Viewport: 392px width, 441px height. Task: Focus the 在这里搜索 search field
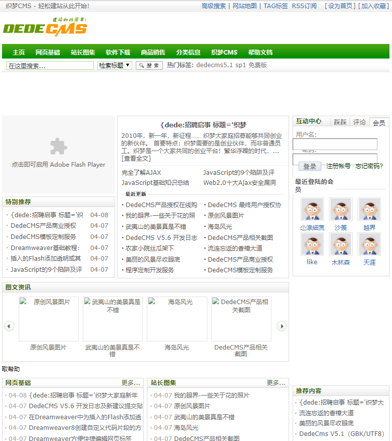click(50, 66)
